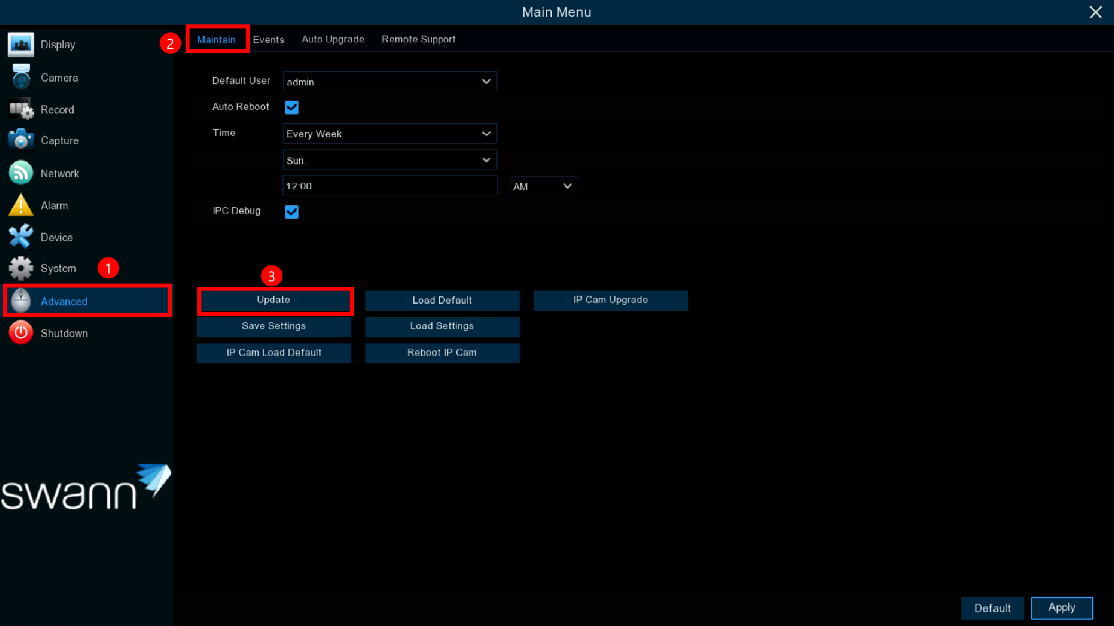Click the 12:00 time input field
The image size is (1114, 626).
(390, 186)
